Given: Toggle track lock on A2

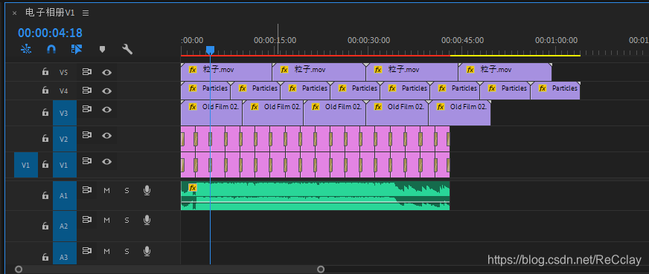Looking at the screenshot, I should pyautogui.click(x=45, y=226).
